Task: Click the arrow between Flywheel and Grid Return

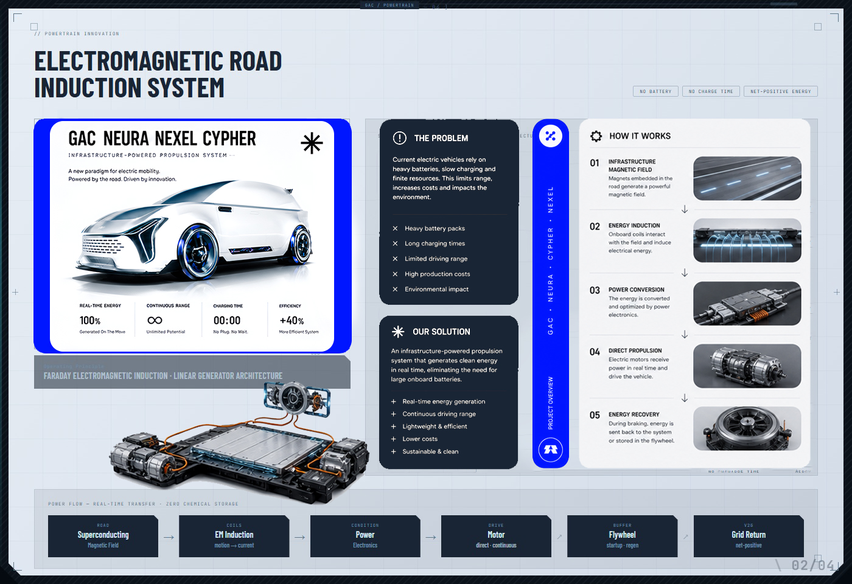Action: (686, 537)
